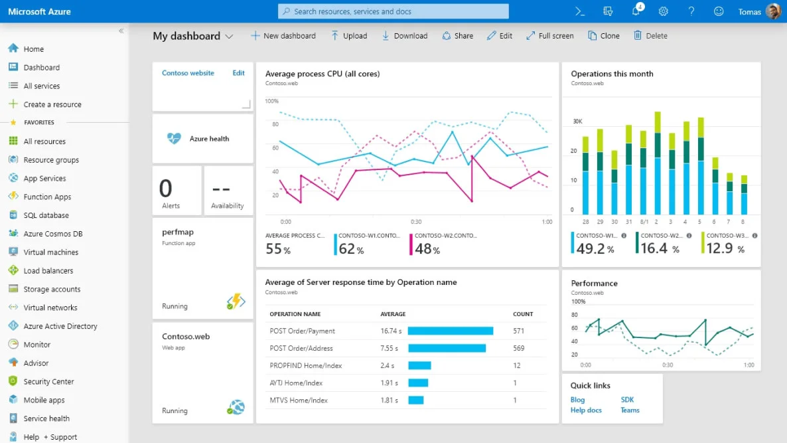787x443 pixels.
Task: Click the PROPFIND Home/Index blue response bar
Action: [x=419, y=365]
